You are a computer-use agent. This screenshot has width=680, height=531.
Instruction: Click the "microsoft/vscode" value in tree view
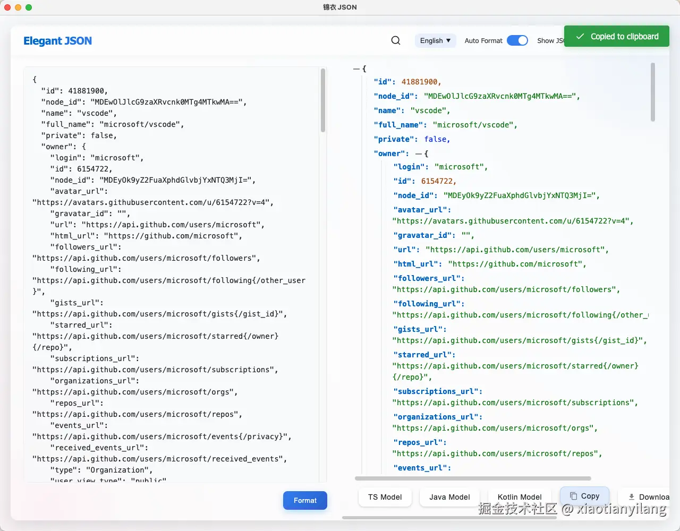pos(473,125)
